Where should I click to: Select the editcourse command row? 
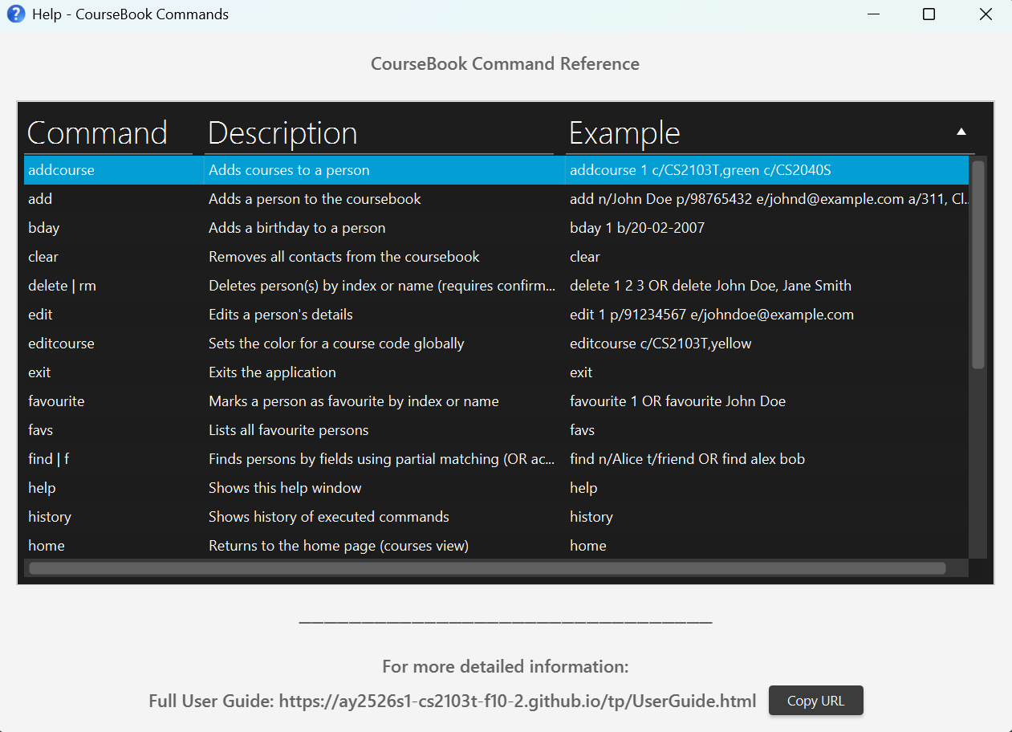(61, 344)
